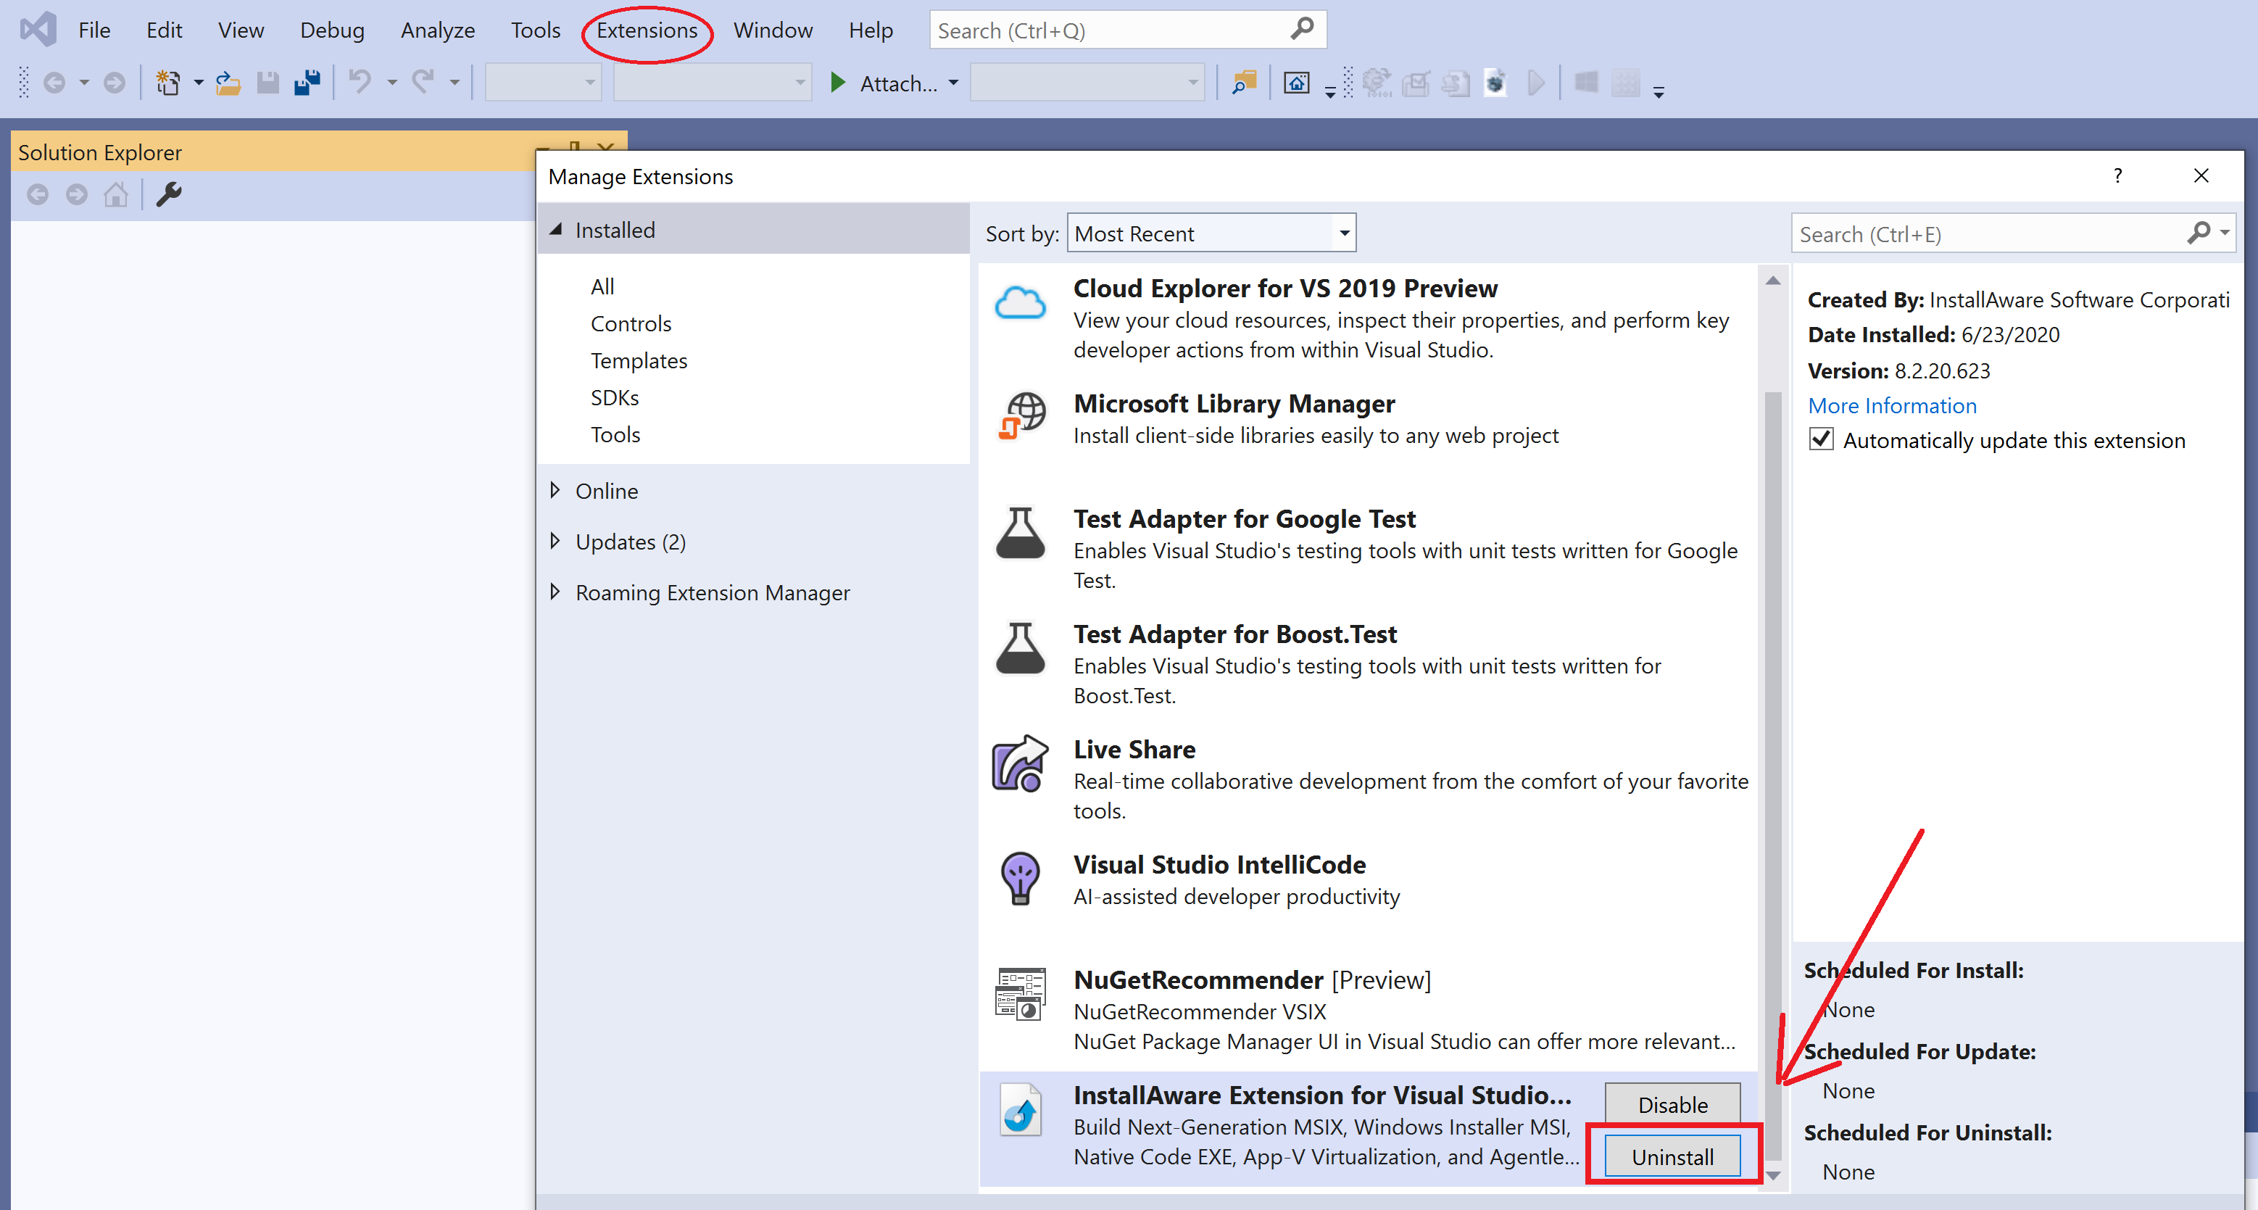This screenshot has width=2258, height=1210.
Task: Click the Google Test adapter flask icon
Action: point(1021,532)
